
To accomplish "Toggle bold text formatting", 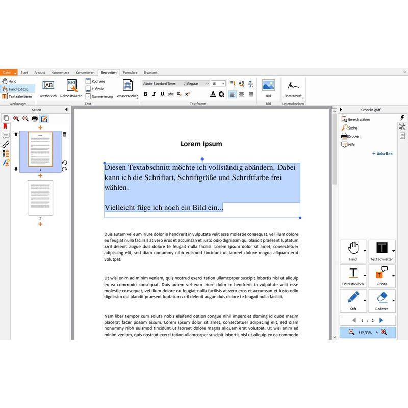I will pos(145,94).
